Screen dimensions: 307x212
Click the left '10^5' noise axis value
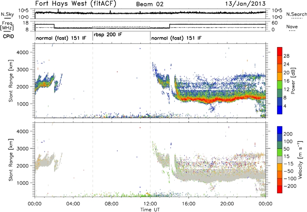[x=23, y=11]
